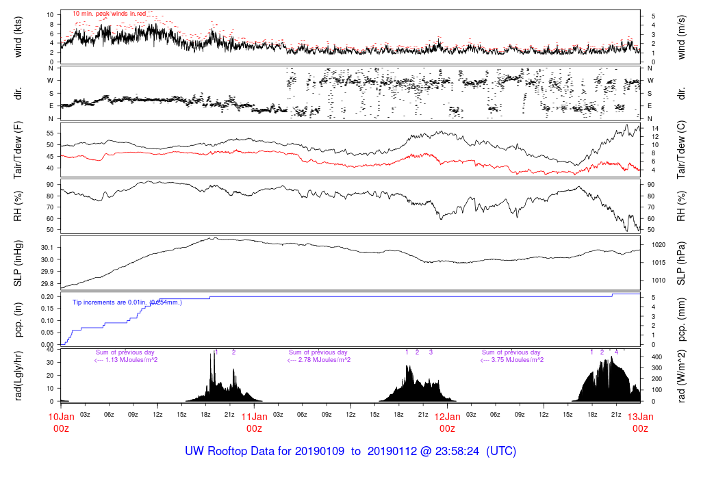The image size is (701, 479).
Task: Select the '13Jan' date label
Action: pyautogui.click(x=640, y=417)
